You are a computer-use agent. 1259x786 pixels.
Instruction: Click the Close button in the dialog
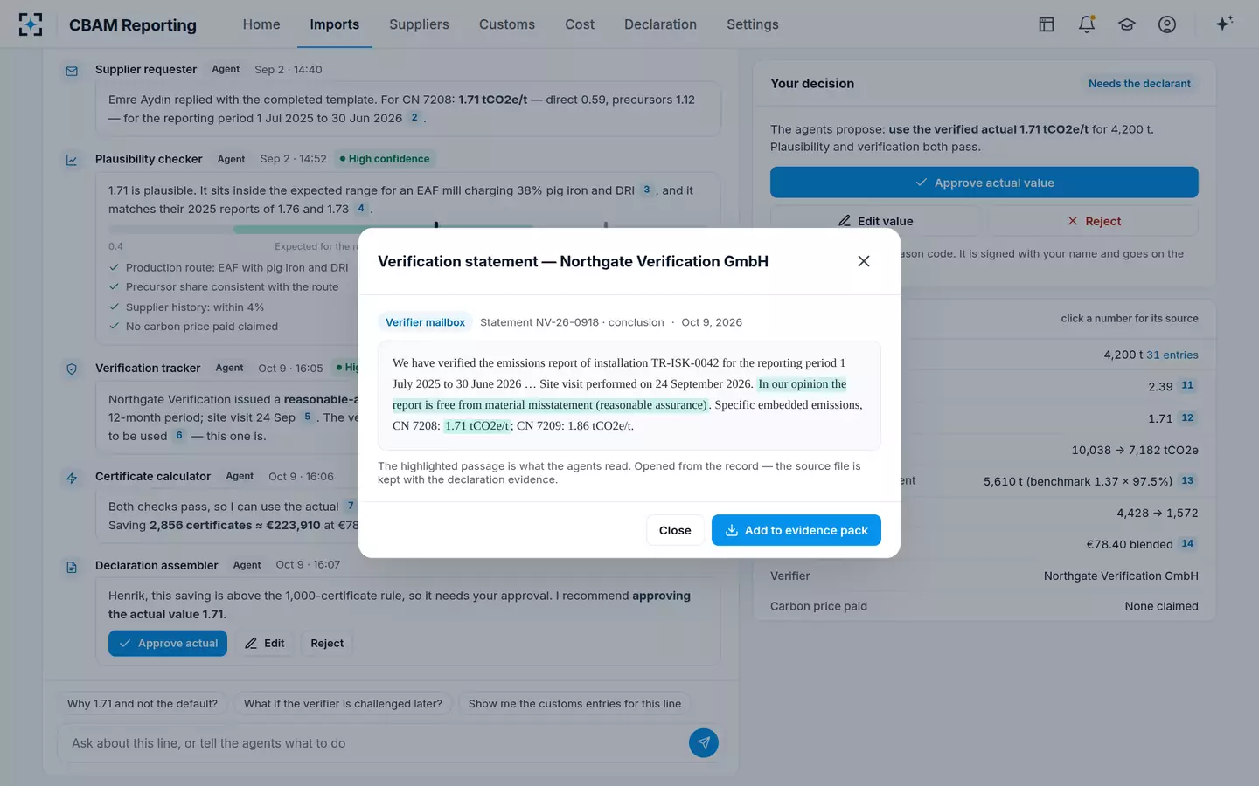(675, 530)
